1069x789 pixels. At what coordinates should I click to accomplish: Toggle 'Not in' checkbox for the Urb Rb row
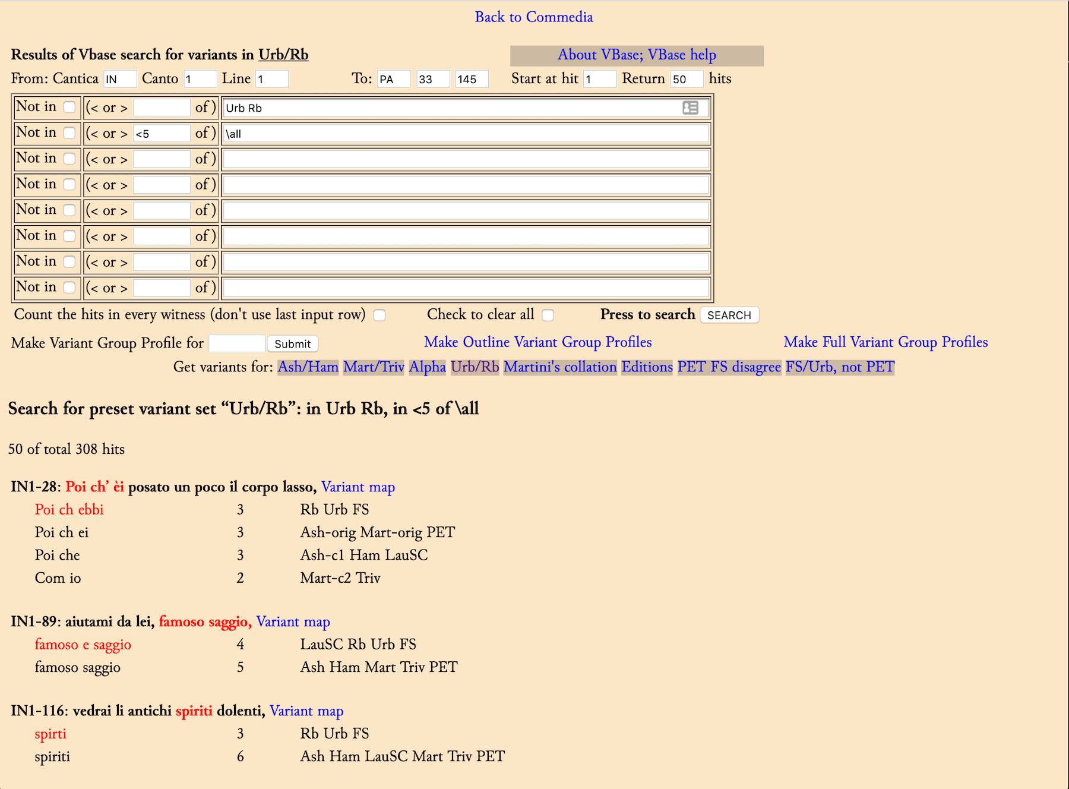click(69, 107)
